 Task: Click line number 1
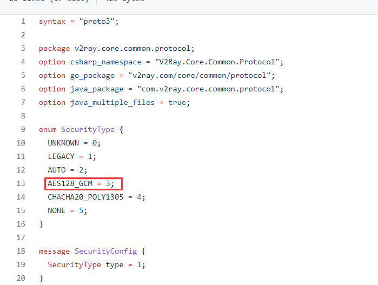pyautogui.click(x=23, y=22)
